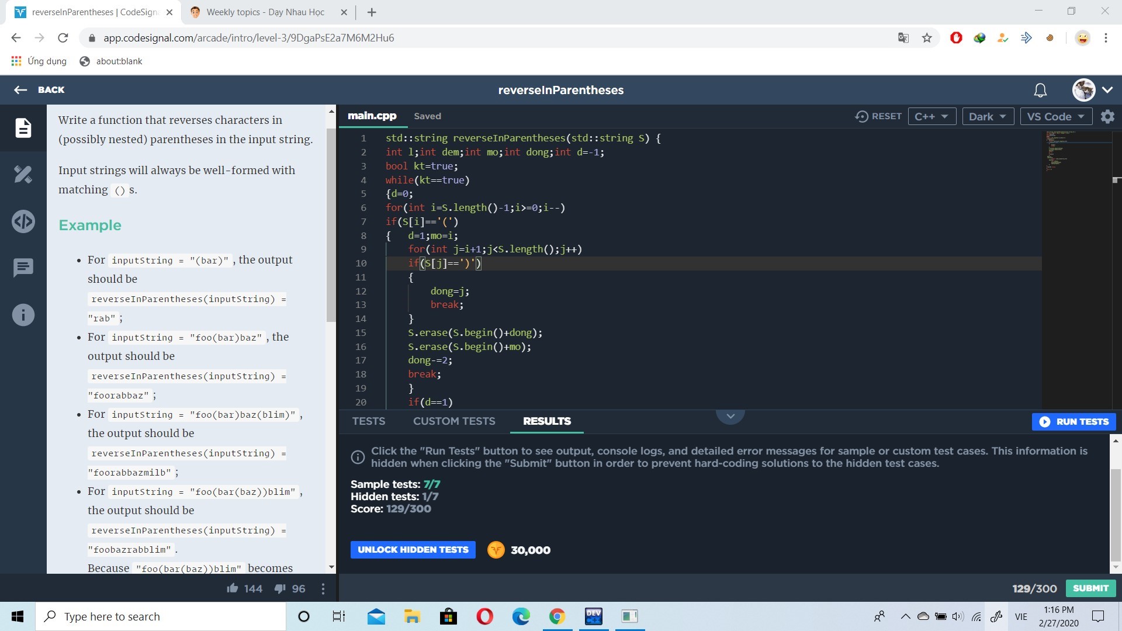This screenshot has height=631, width=1122.
Task: Click the Windows search box in taskbar
Action: click(x=161, y=616)
